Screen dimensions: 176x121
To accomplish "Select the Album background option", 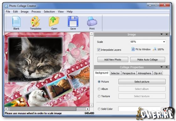I will 99,89.
